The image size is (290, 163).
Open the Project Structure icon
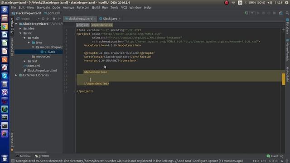pos(281,13)
